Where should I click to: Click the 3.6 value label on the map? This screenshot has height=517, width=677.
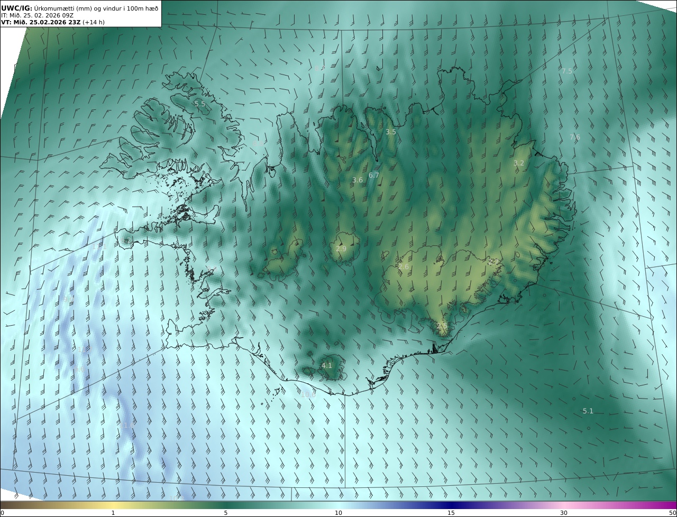358,180
